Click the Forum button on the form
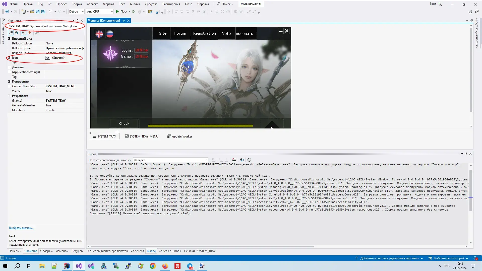The width and height of the screenshot is (482, 271). (x=180, y=33)
